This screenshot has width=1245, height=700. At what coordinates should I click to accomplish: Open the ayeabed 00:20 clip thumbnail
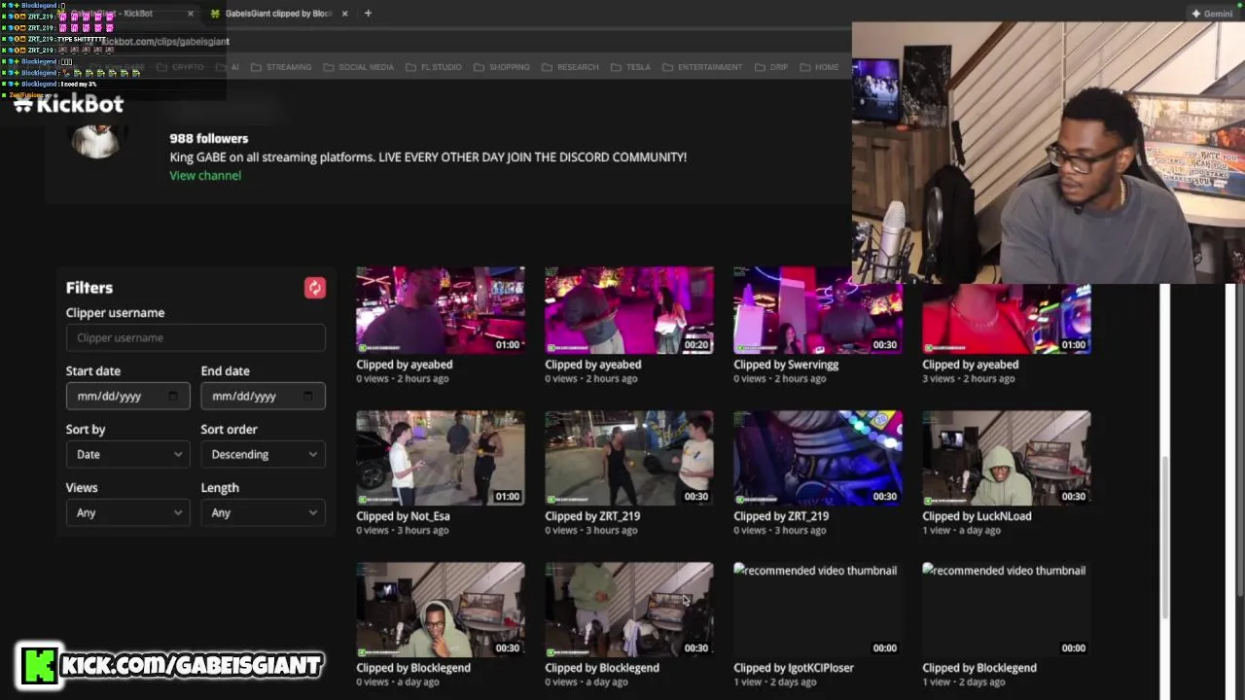pyautogui.click(x=629, y=310)
